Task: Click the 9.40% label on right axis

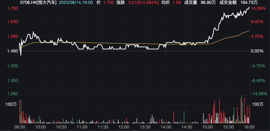Action: pos(257,22)
